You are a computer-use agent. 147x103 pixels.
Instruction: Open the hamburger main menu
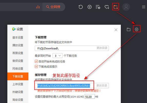click(x=143, y=7)
